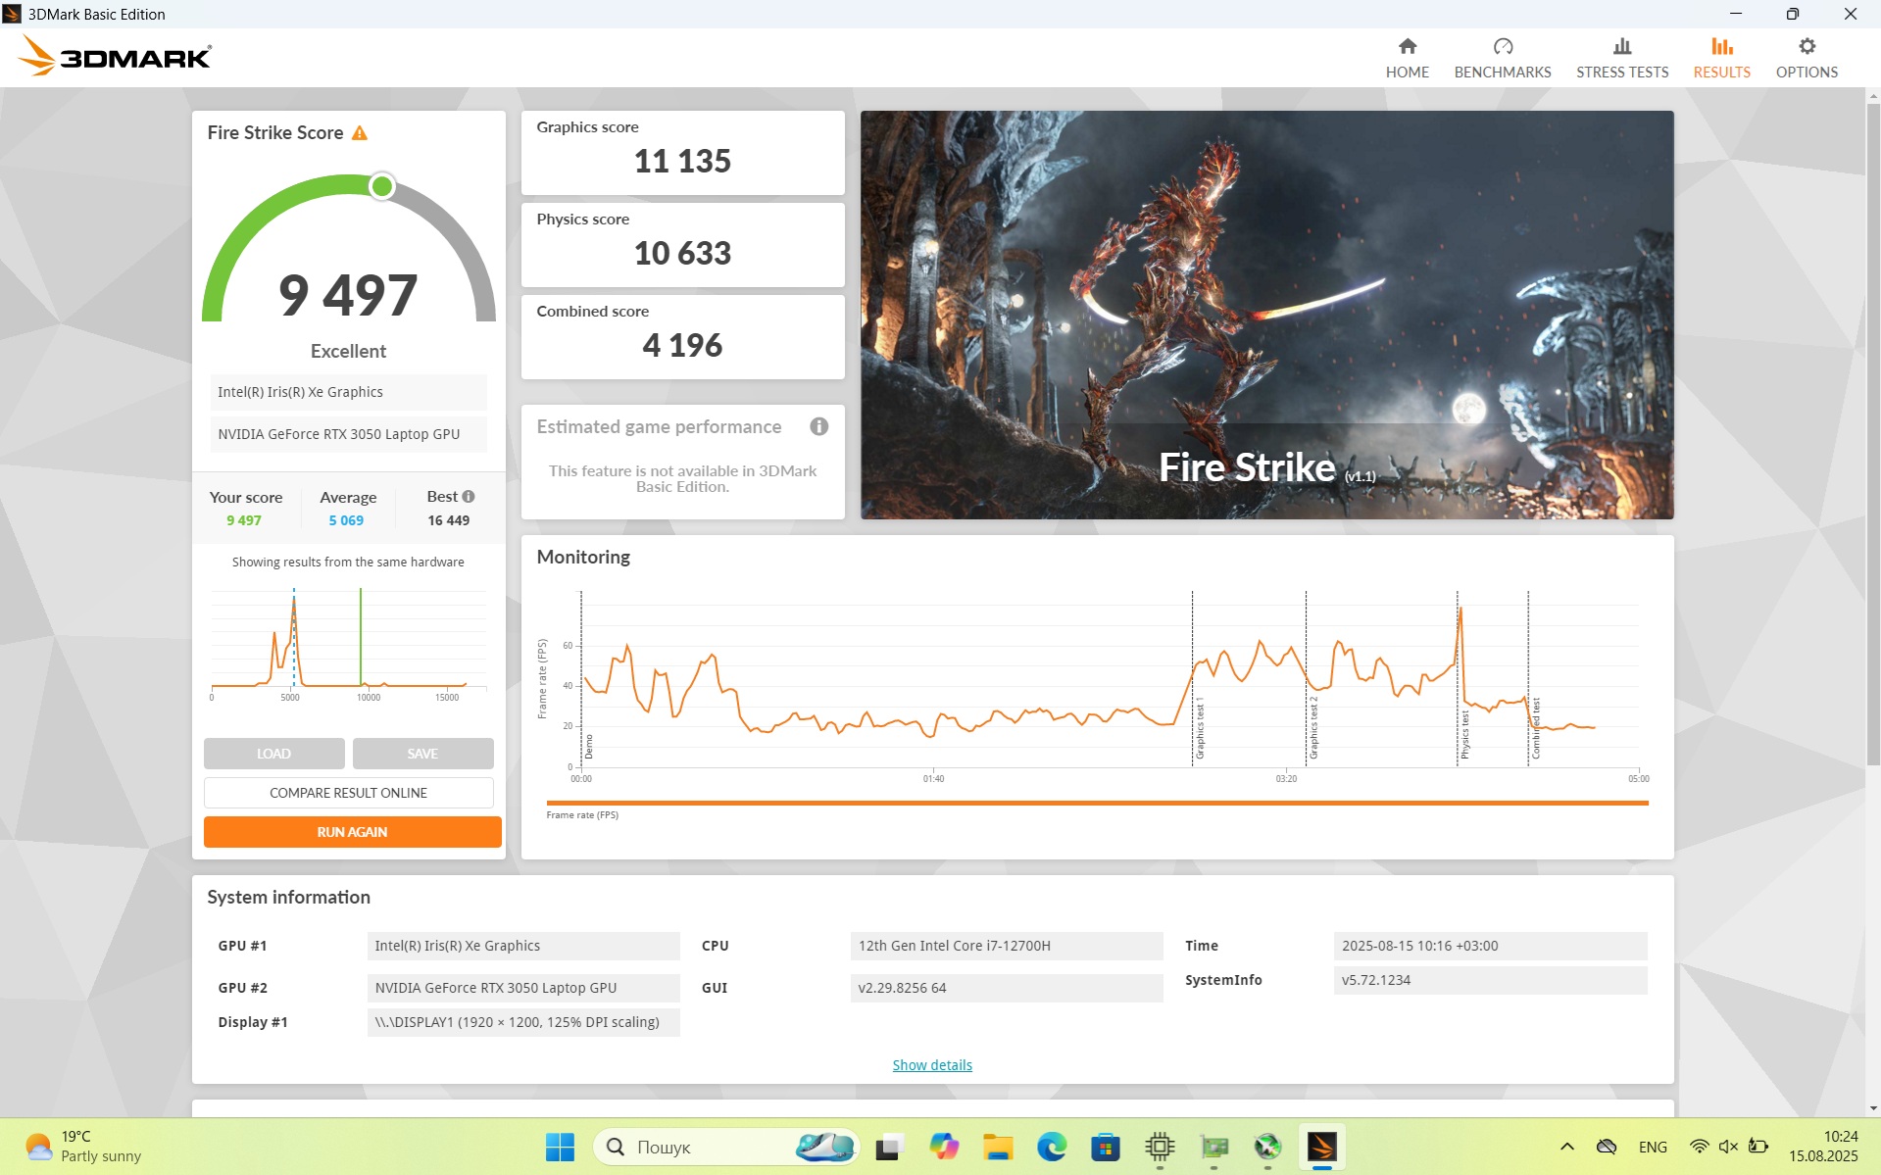
Task: Open the Wi-Fi network tray icon
Action: [x=1700, y=1147]
